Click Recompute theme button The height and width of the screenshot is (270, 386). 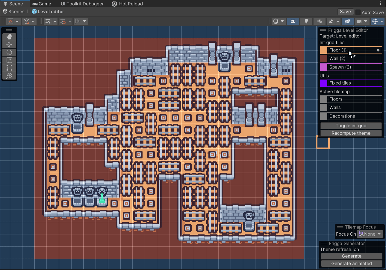click(x=351, y=133)
